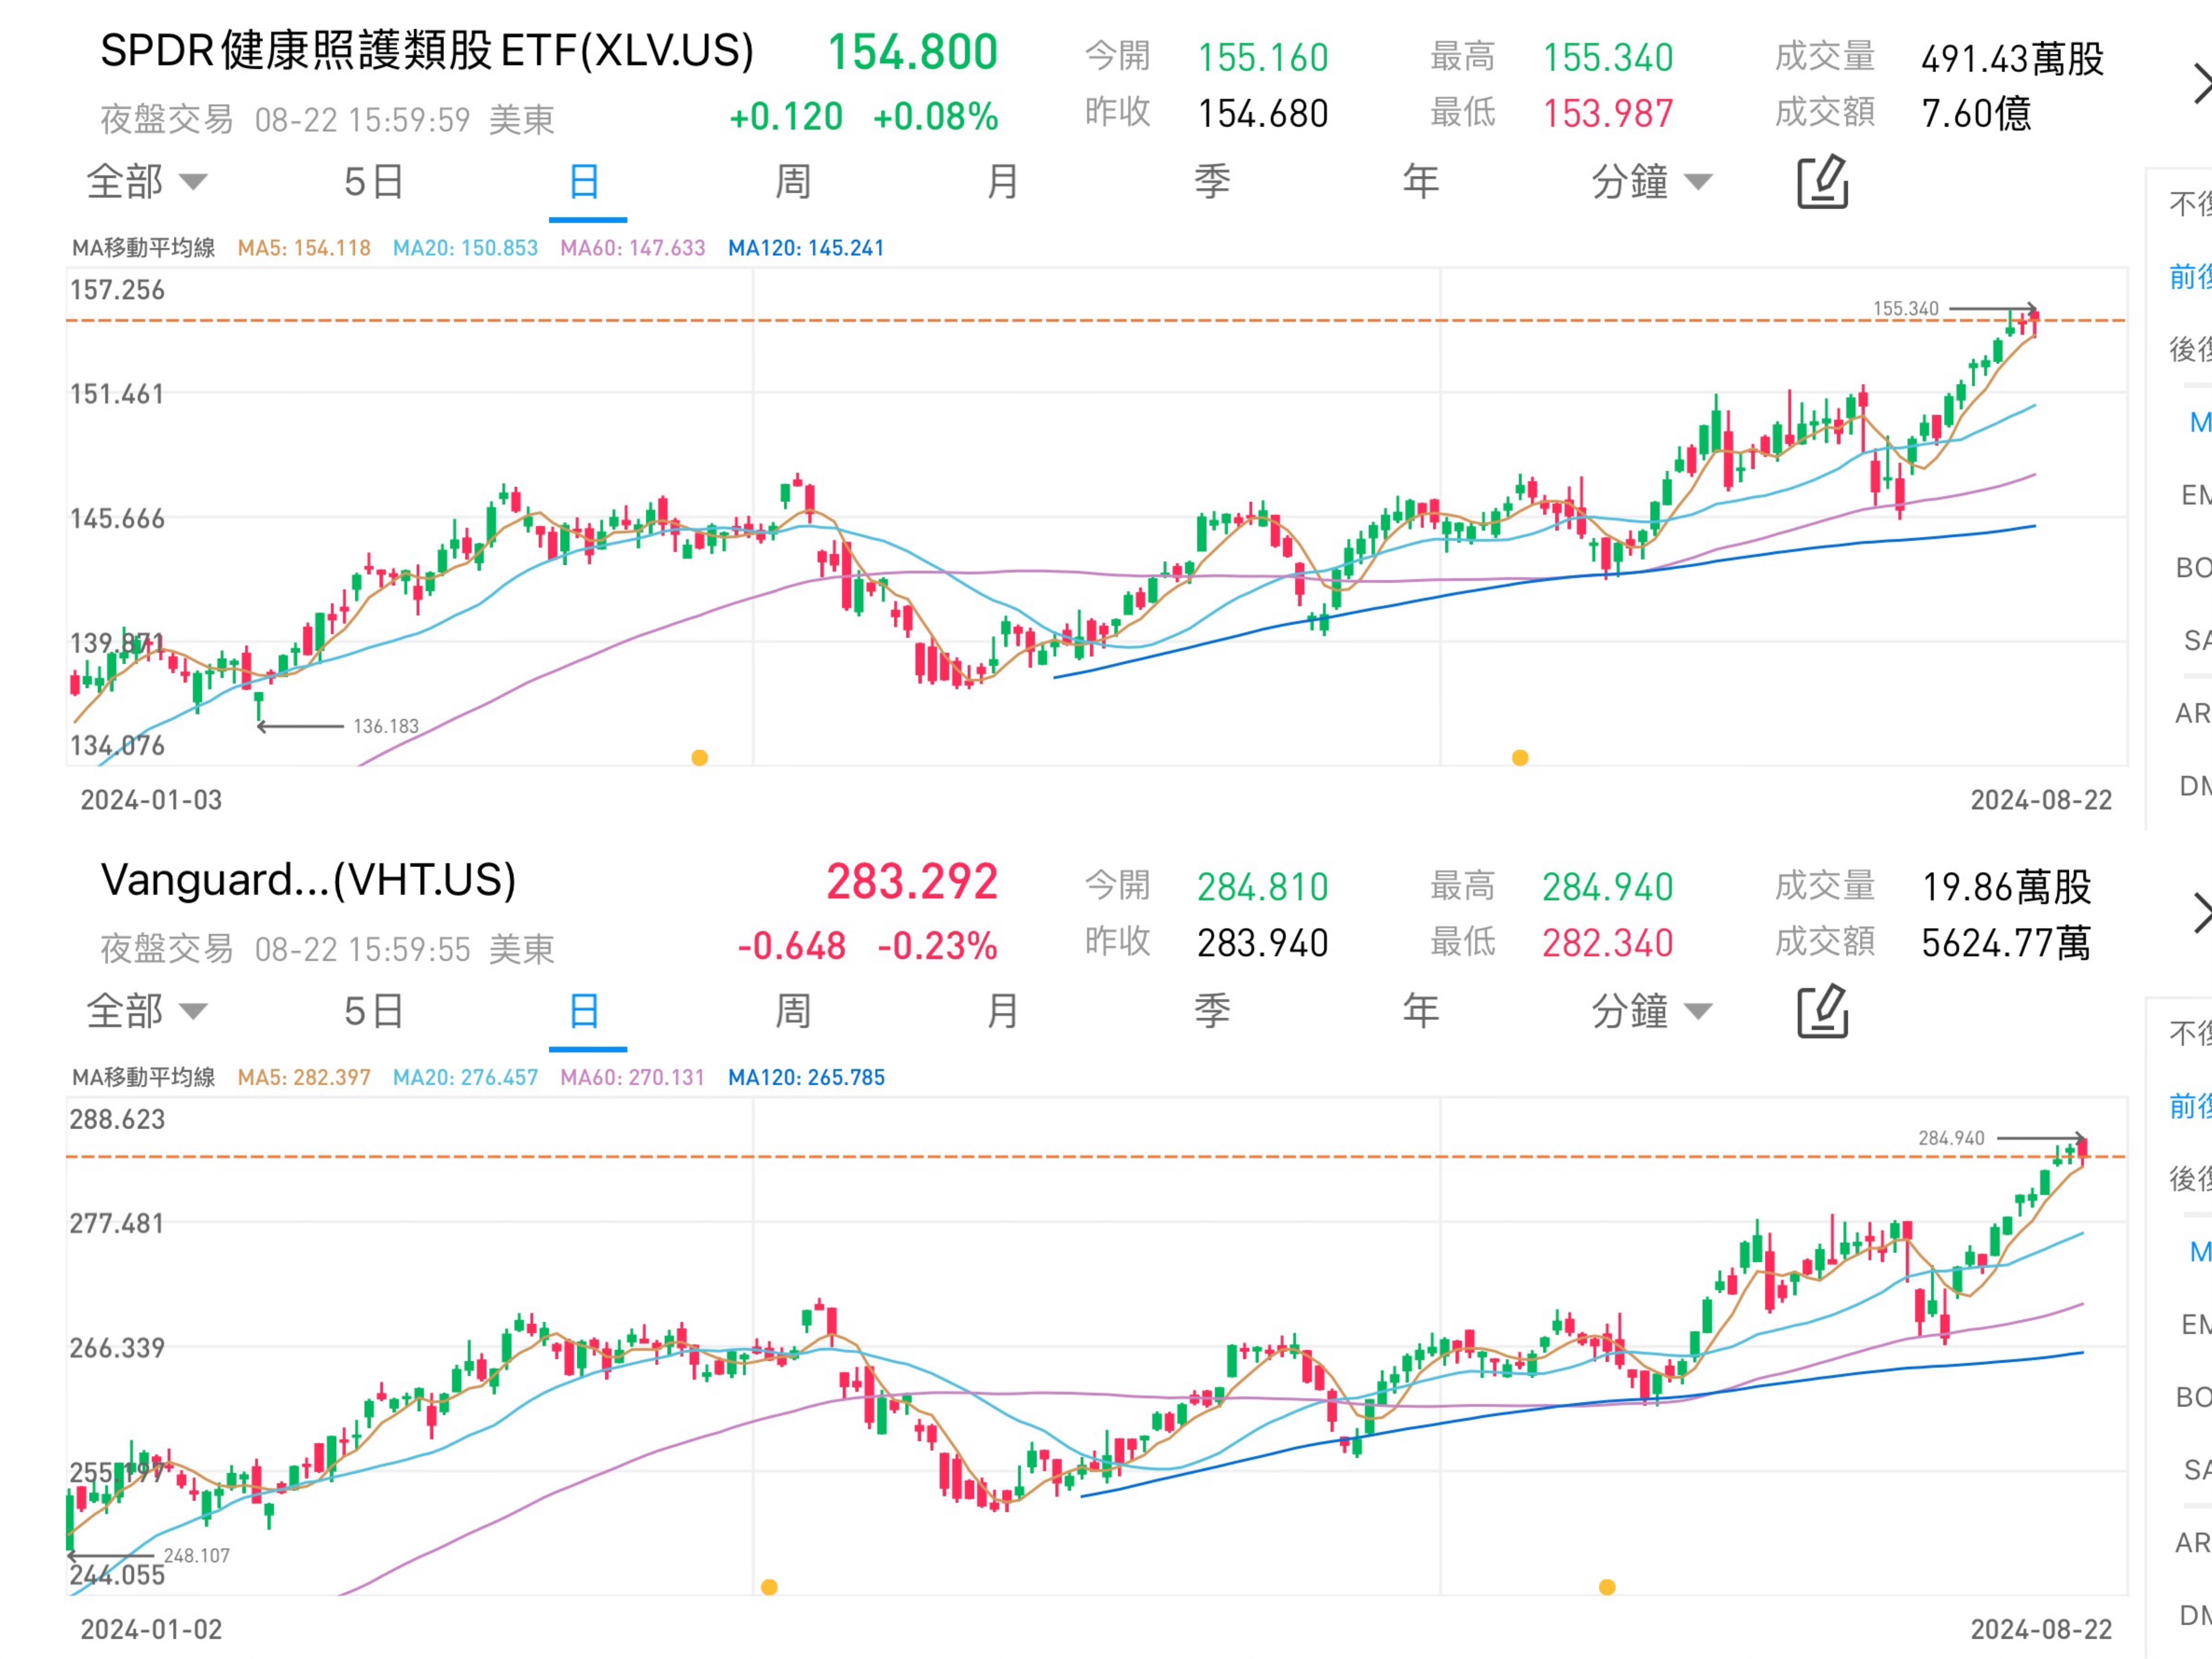The height and width of the screenshot is (1659, 2212).
Task: Open the drawing tool on XLV chart
Action: tap(1822, 182)
